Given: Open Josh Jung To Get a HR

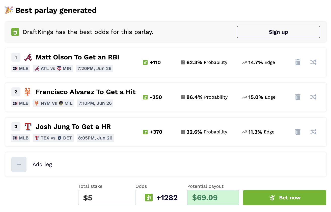Looking at the screenshot, I should click(73, 127).
